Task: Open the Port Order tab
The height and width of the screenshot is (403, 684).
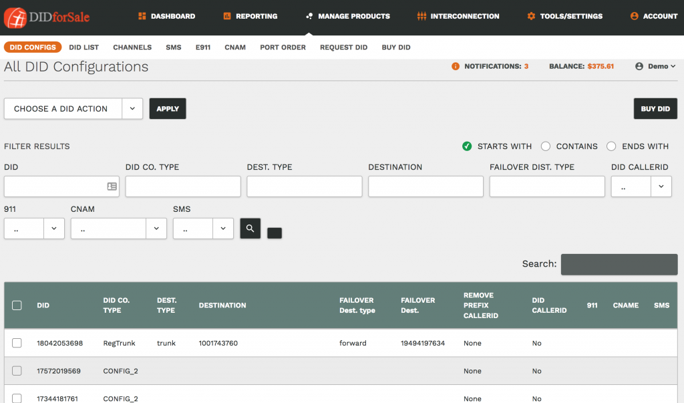Action: [283, 47]
